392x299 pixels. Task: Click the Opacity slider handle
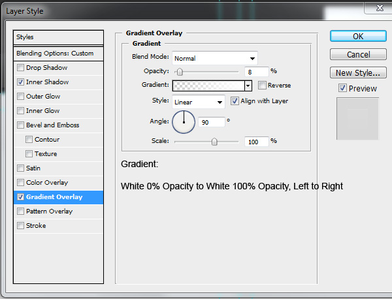click(x=180, y=72)
